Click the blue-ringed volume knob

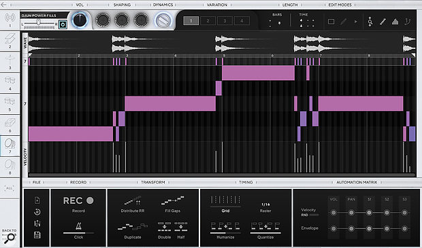pos(80,20)
